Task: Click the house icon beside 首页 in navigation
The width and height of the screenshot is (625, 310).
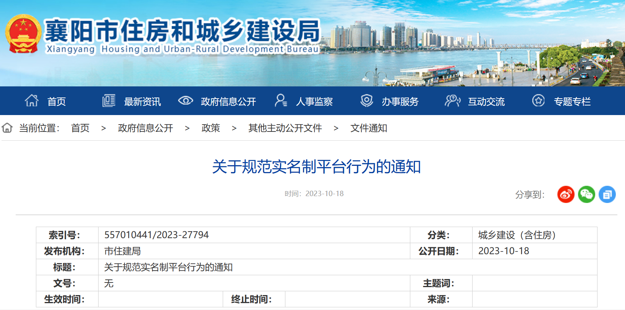Action: [32, 101]
